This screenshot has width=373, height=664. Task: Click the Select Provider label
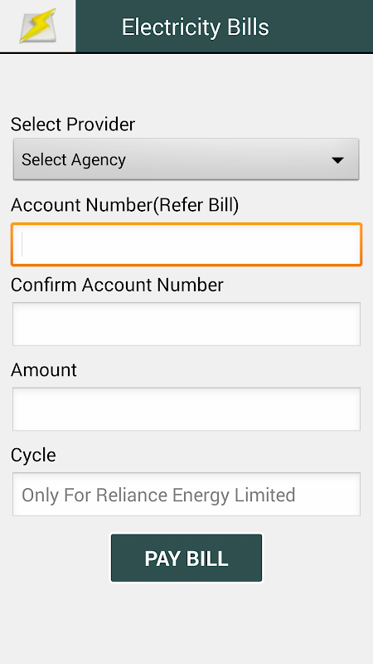coord(73,124)
